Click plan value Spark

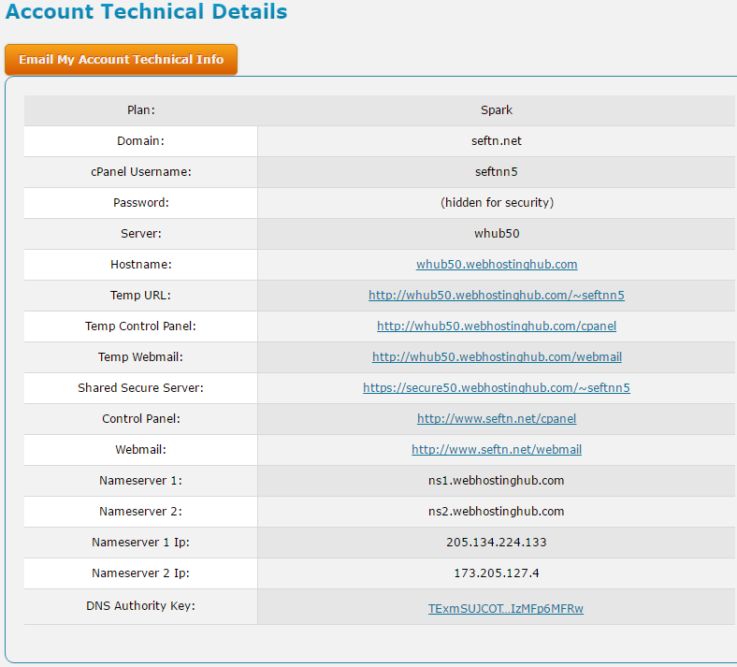tap(497, 110)
